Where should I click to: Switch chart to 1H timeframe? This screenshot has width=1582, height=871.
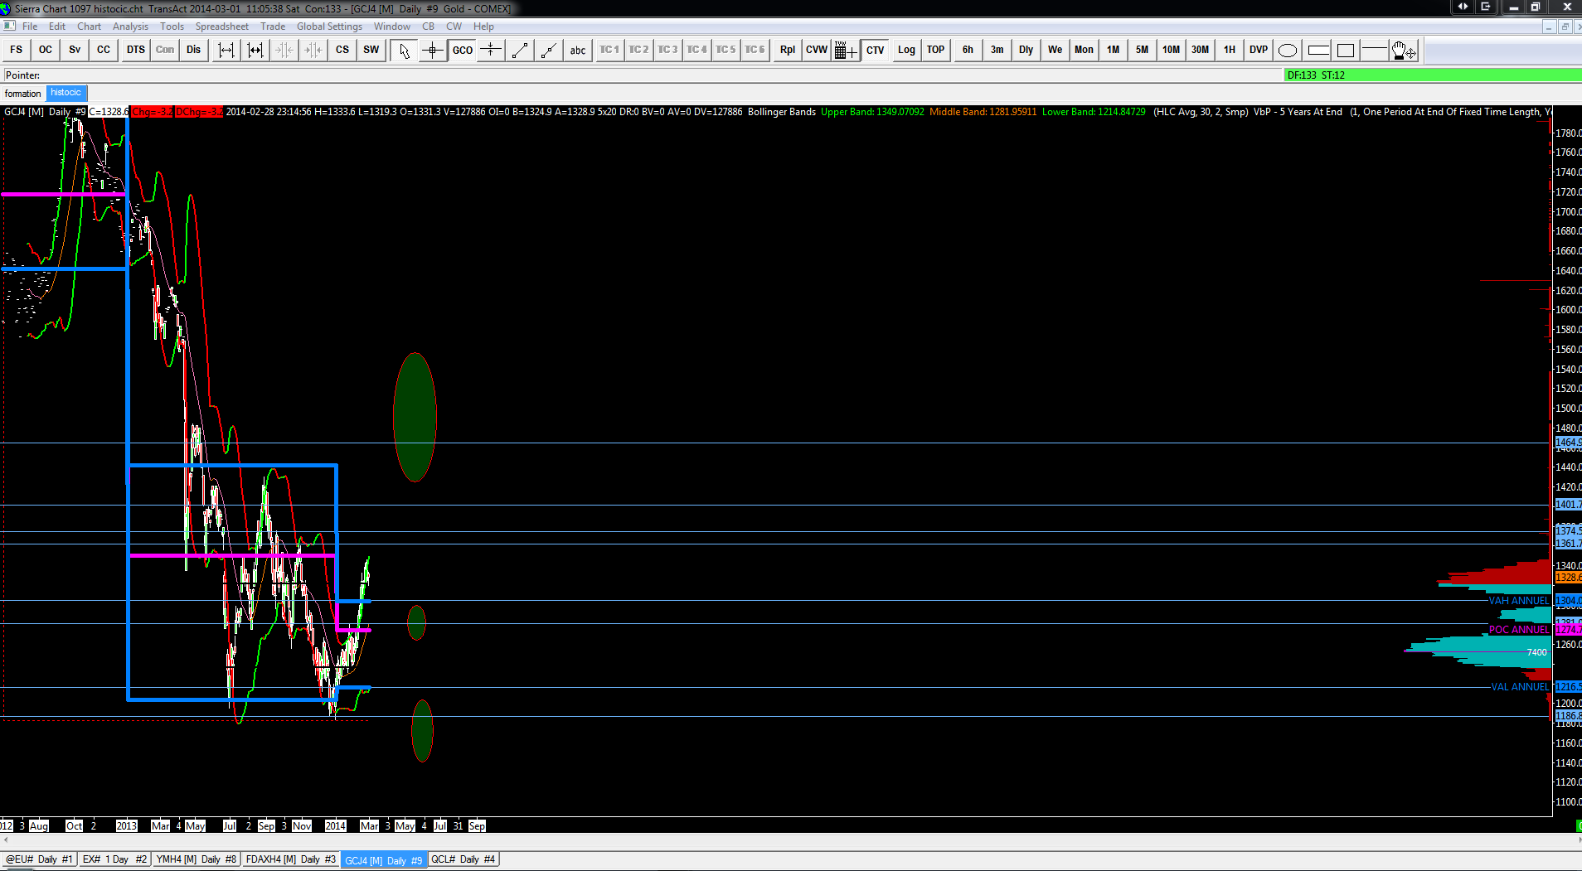tap(1229, 50)
